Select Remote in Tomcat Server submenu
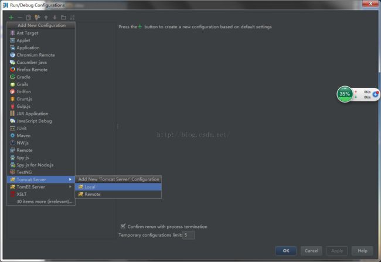Image resolution: width=381 pixels, height=262 pixels. click(92, 194)
